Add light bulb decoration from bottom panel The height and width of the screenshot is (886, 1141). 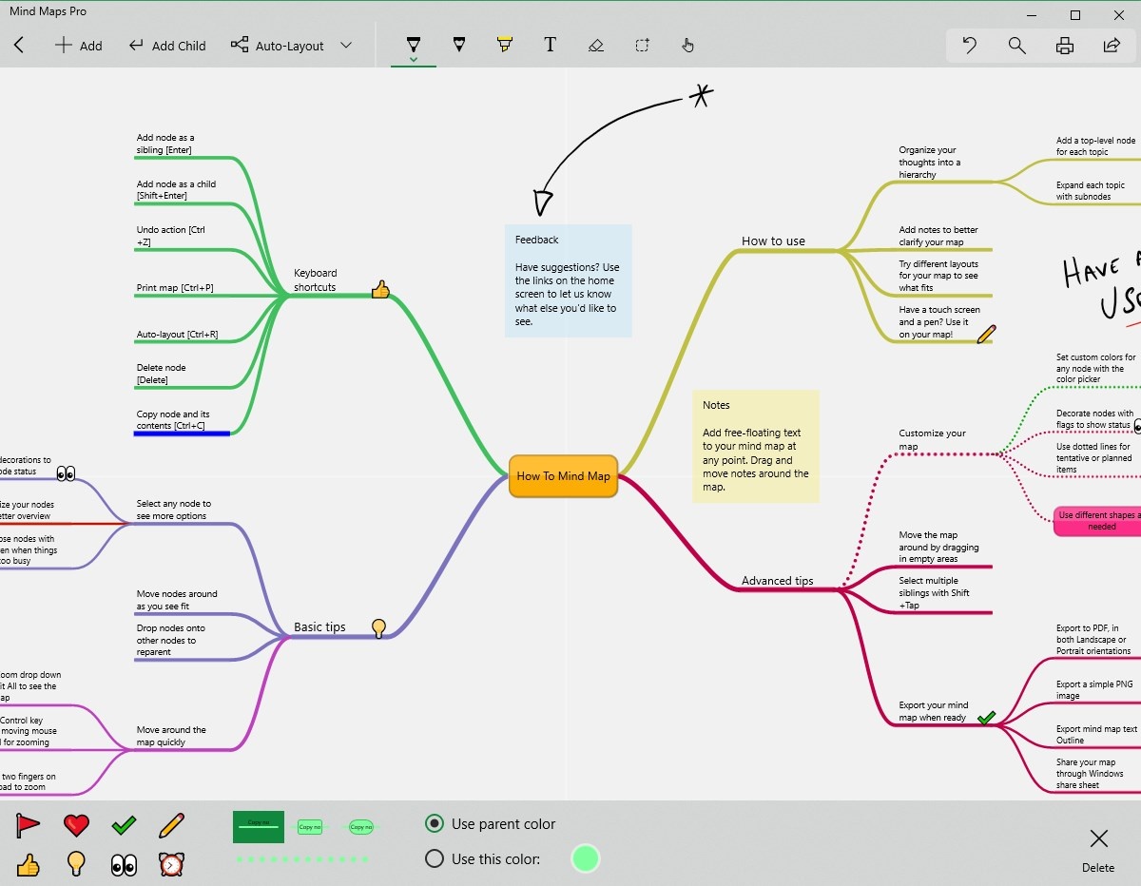76,864
